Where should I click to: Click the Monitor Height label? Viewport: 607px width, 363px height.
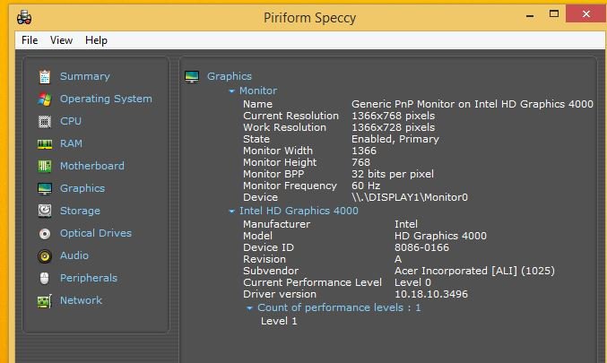[280, 162]
